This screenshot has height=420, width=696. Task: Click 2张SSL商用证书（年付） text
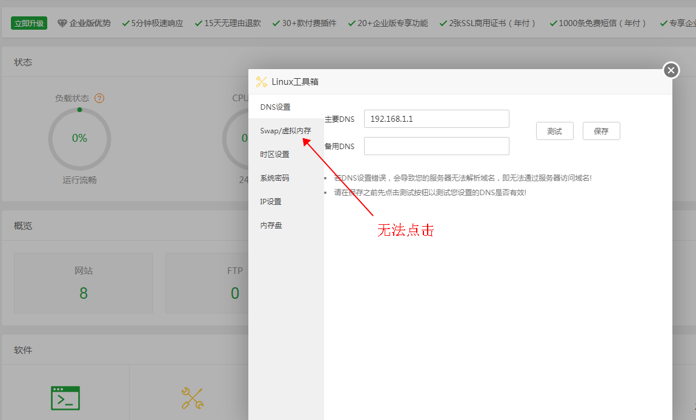point(492,23)
